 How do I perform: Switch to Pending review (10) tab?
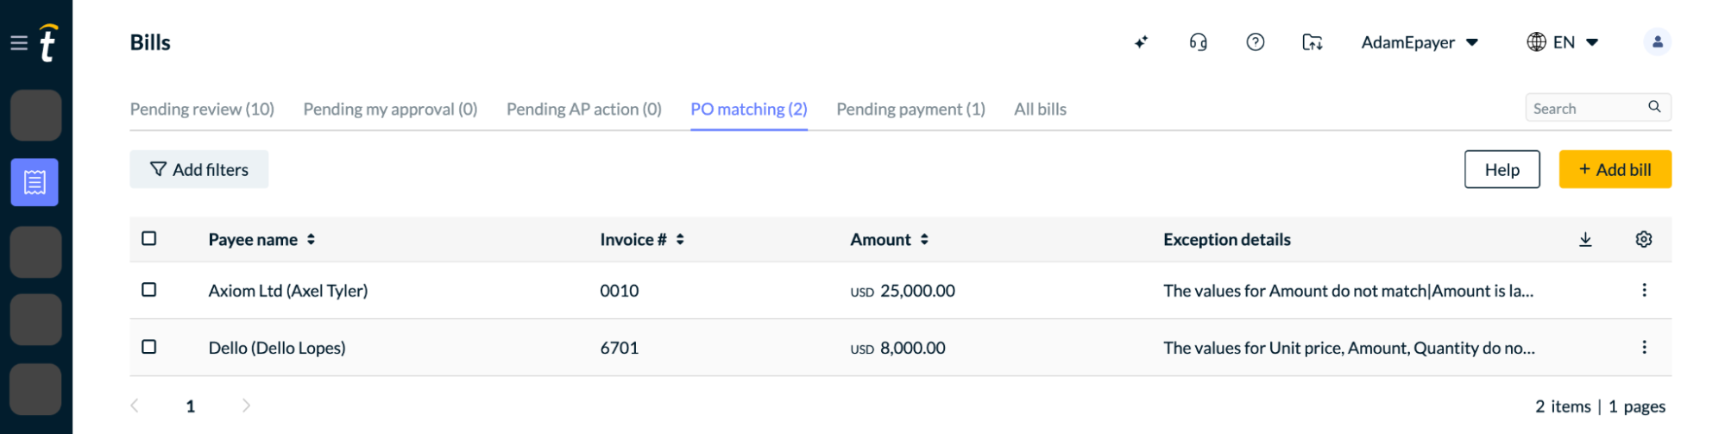[x=202, y=110]
